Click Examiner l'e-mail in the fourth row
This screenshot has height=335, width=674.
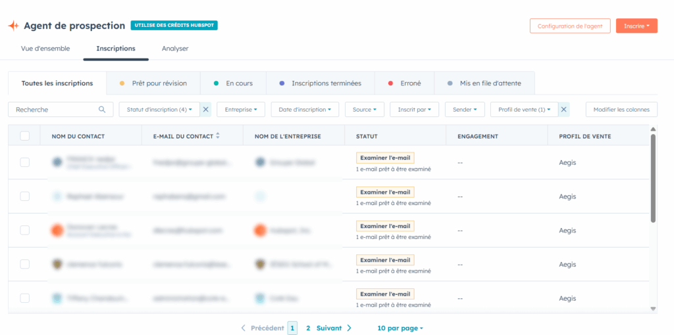coord(385,260)
